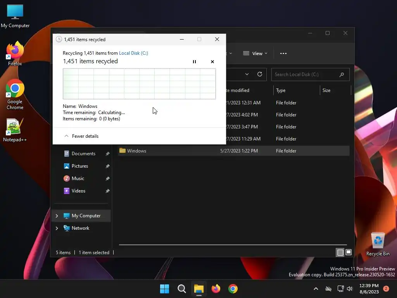Click '5 items' in status bar

point(63,253)
